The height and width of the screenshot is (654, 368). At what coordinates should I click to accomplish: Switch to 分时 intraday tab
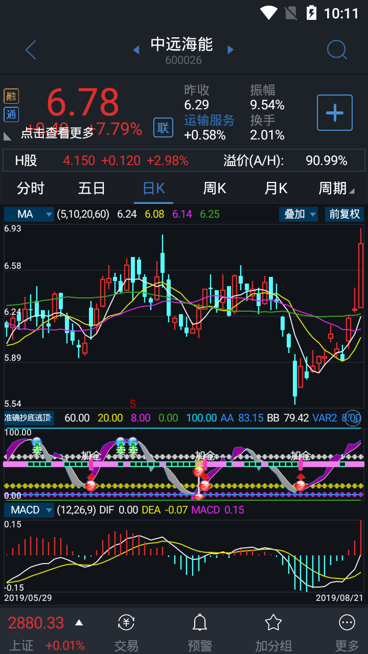(x=31, y=189)
